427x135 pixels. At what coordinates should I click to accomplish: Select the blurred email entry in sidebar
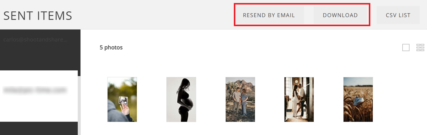tap(39, 96)
